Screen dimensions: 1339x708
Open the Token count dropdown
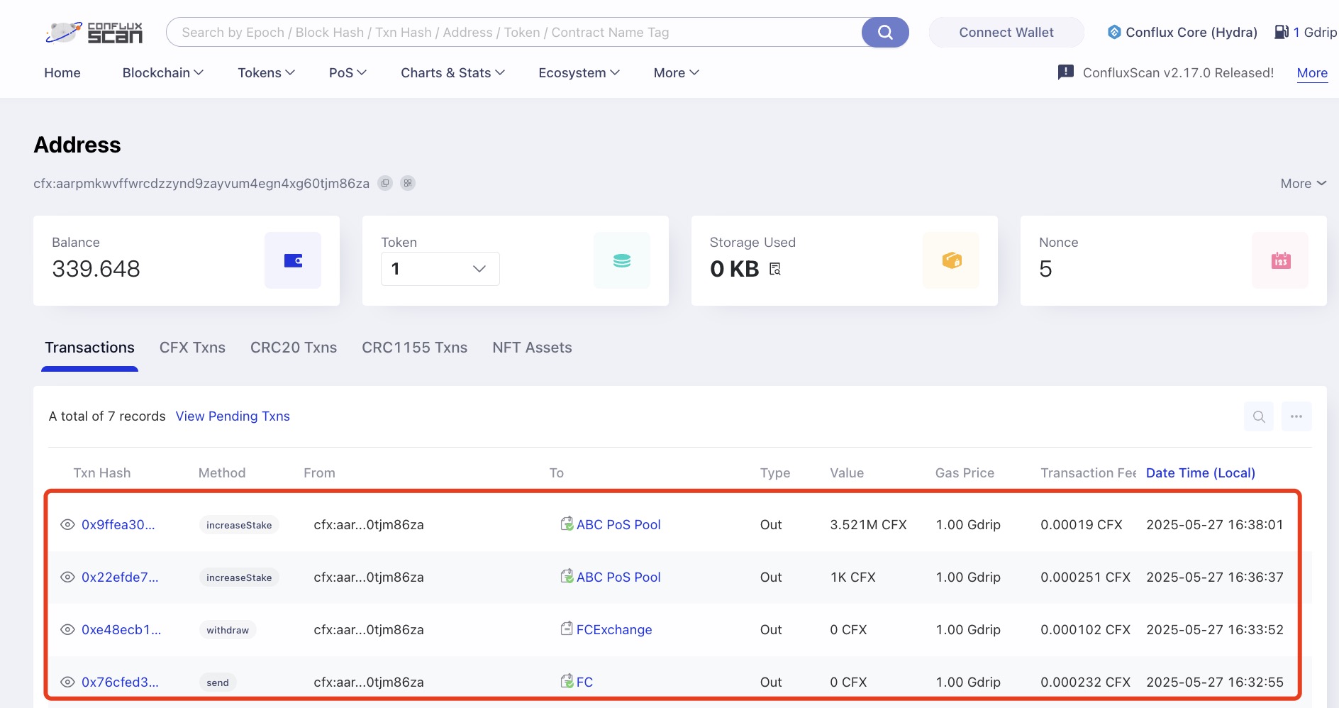(440, 269)
